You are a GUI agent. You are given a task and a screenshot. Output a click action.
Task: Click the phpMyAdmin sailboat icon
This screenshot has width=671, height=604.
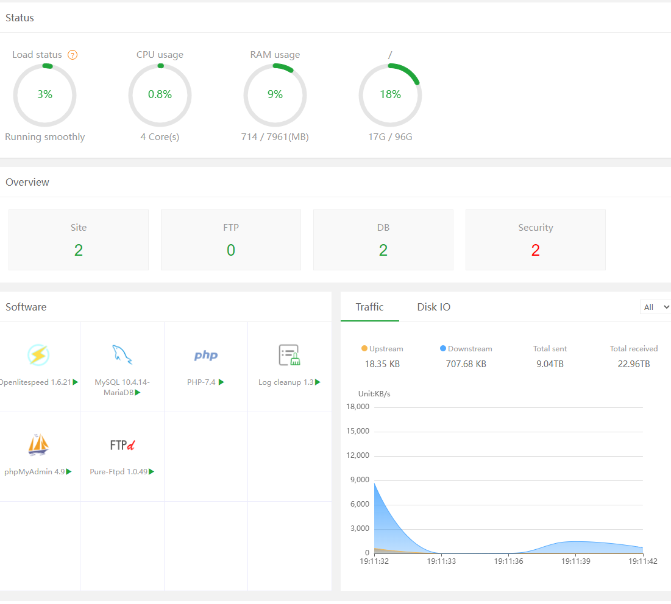pos(38,445)
